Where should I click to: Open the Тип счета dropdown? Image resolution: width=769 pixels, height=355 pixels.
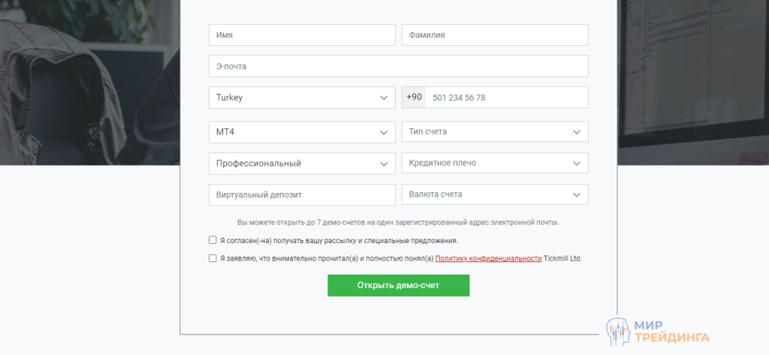pyautogui.click(x=494, y=132)
